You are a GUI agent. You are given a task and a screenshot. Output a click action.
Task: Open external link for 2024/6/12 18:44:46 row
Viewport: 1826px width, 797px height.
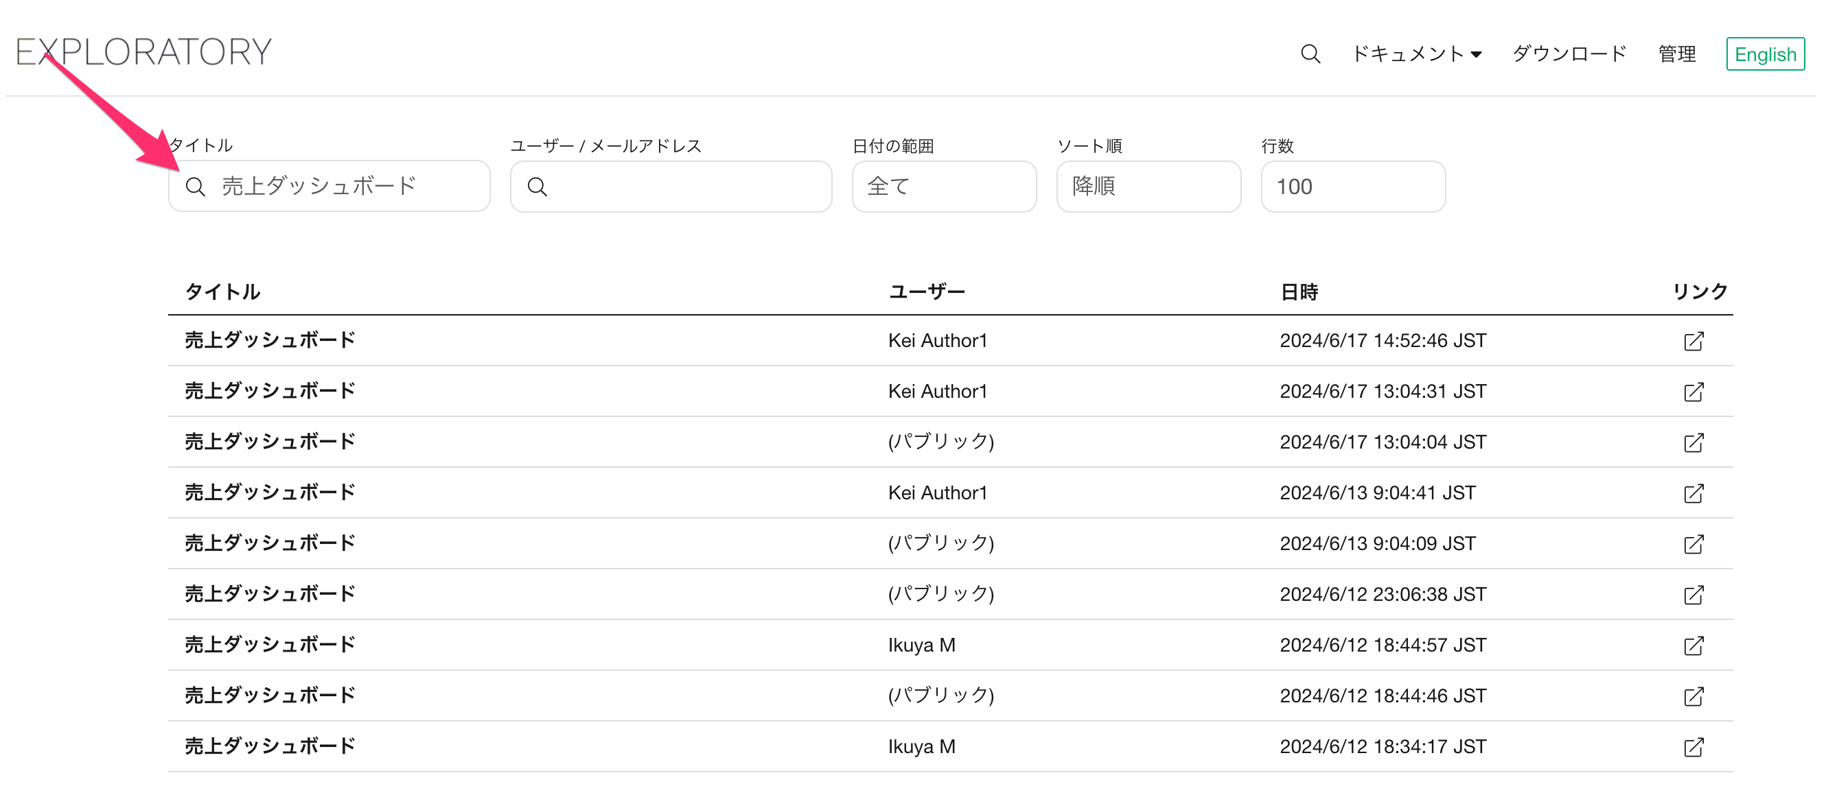[x=1694, y=696]
